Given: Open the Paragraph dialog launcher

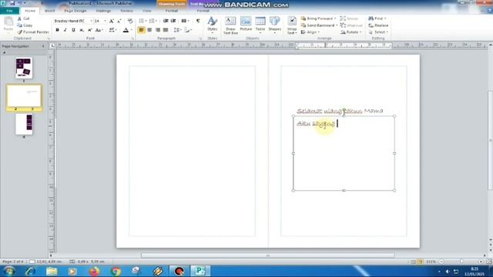Looking at the screenshot, I should [x=200, y=38].
